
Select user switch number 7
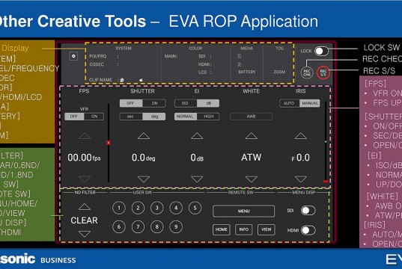138,226
